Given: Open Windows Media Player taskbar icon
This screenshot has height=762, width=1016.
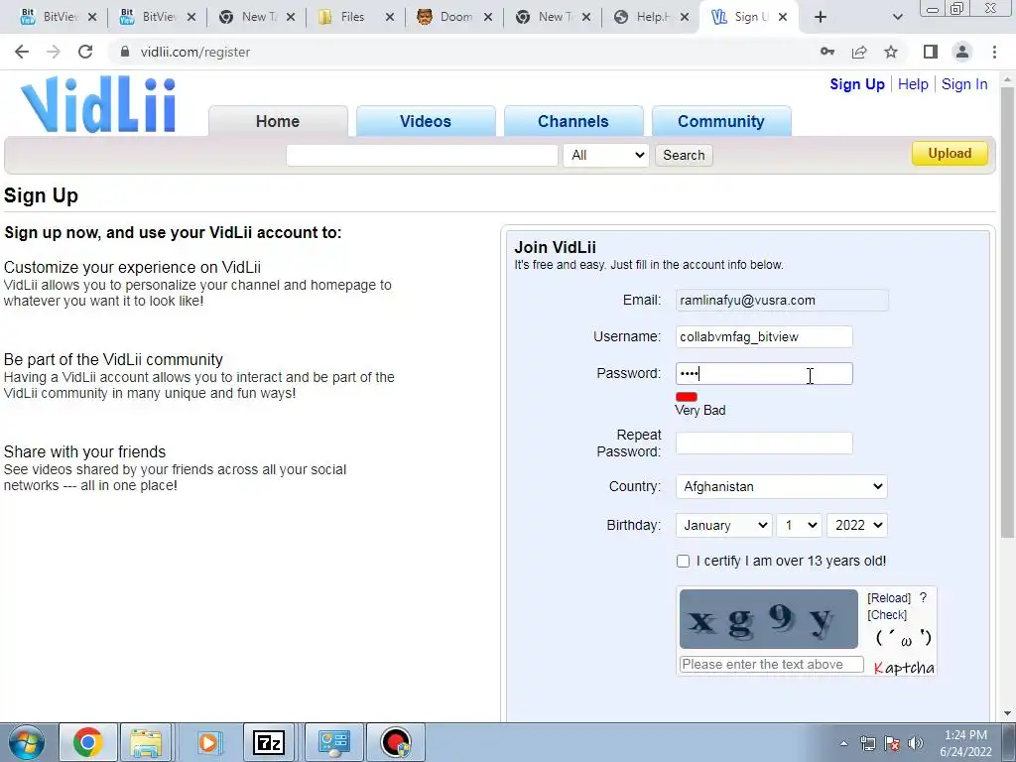Looking at the screenshot, I should pos(208,742).
